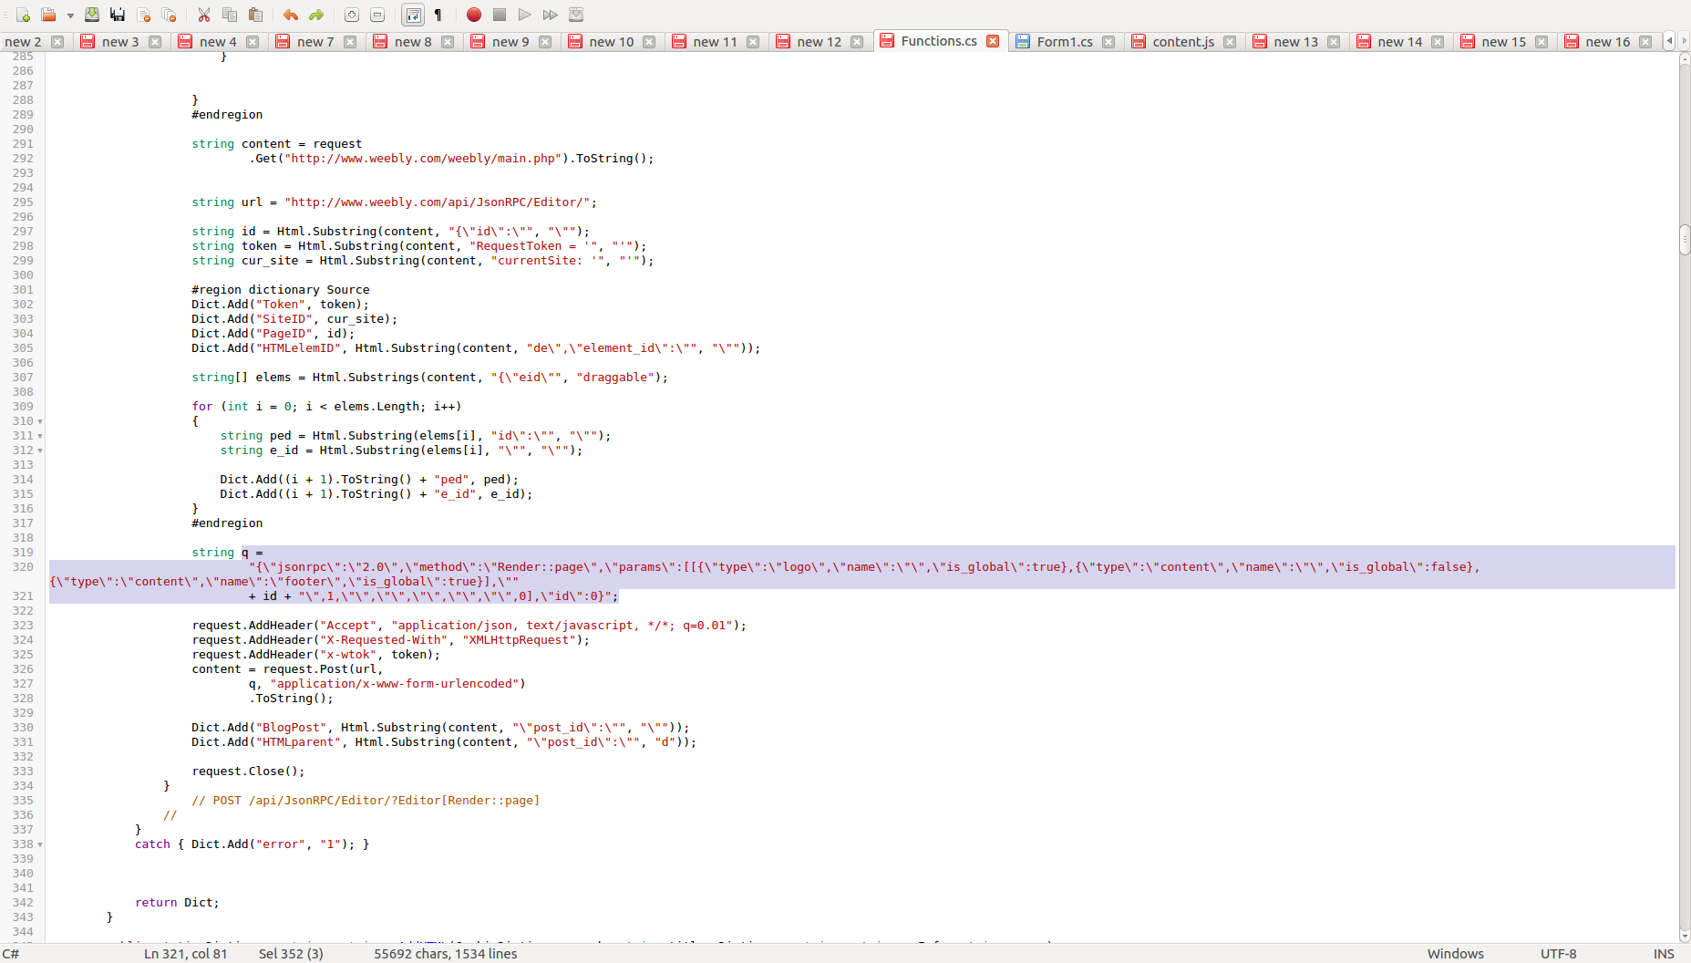The width and height of the screenshot is (1691, 963).
Task: Close the new 14 tab
Action: (x=1438, y=42)
